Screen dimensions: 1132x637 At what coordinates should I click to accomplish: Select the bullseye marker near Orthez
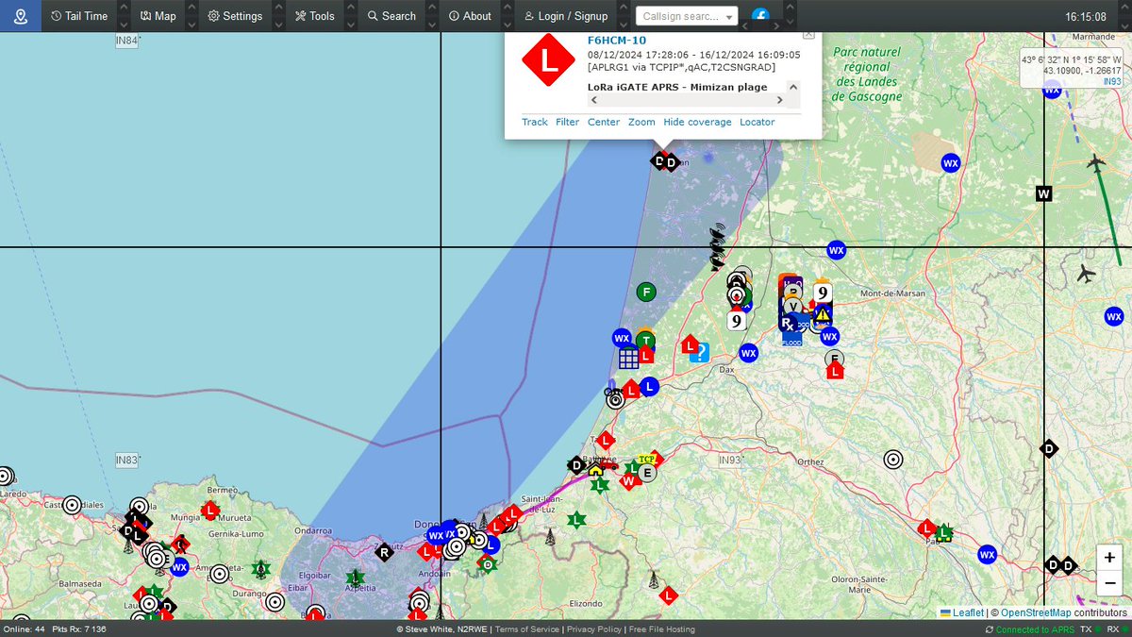pos(892,460)
